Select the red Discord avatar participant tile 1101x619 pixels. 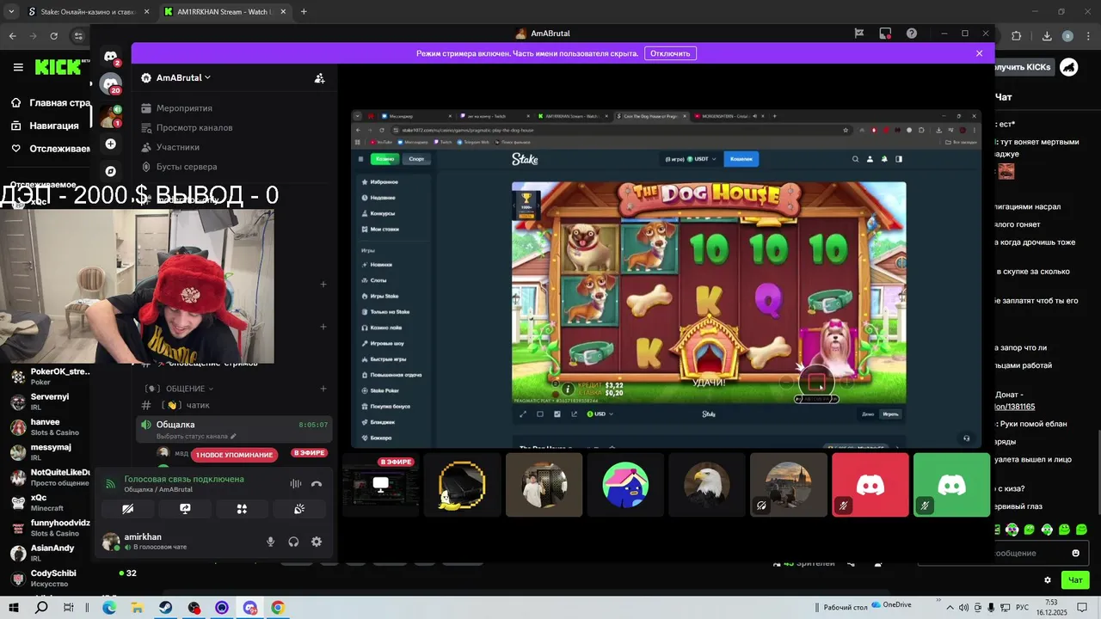click(870, 485)
